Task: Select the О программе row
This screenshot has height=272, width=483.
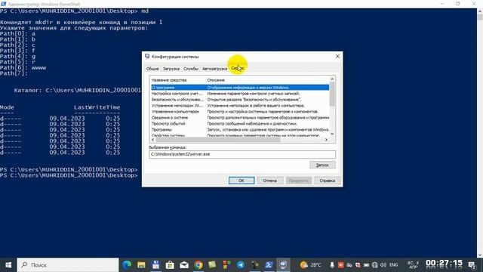Action: click(240, 88)
